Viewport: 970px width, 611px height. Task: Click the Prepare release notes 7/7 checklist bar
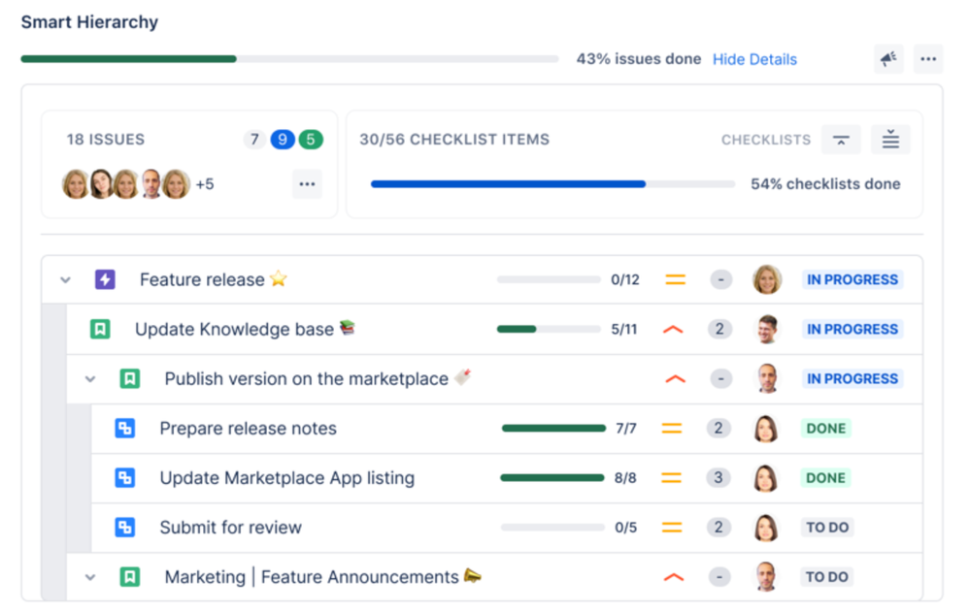pyautogui.click(x=553, y=428)
